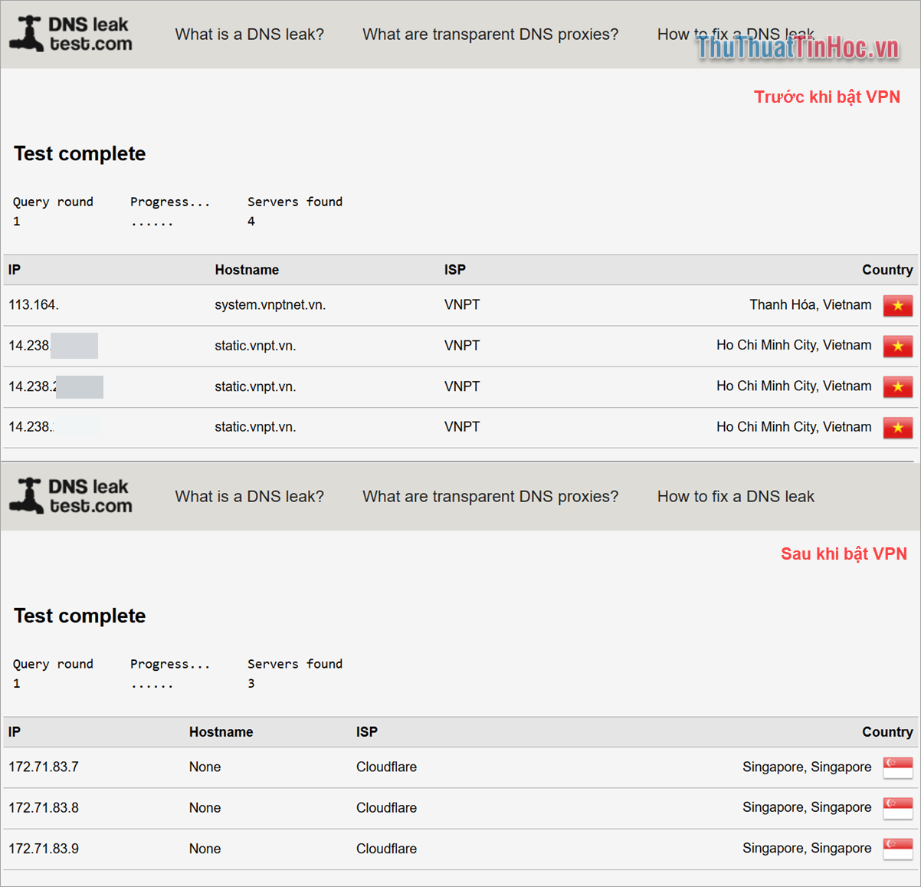The width and height of the screenshot is (921, 887).
Task: Click hostname None in the 172.71.83.9 row
Action: [205, 849]
